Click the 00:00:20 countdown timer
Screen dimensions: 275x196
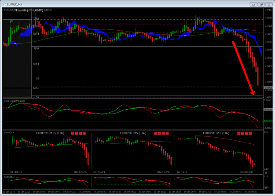coord(246,172)
